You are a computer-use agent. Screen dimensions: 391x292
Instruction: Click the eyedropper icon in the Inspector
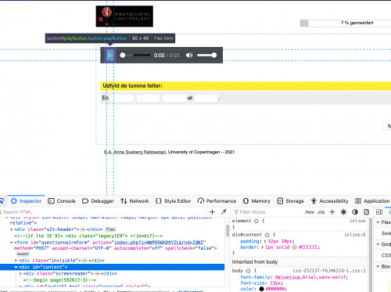point(224,212)
